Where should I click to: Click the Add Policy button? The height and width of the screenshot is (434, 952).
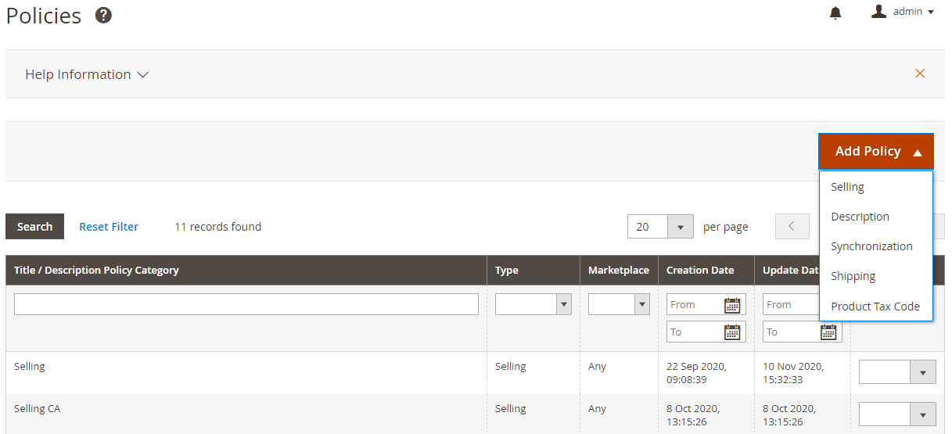tap(876, 152)
